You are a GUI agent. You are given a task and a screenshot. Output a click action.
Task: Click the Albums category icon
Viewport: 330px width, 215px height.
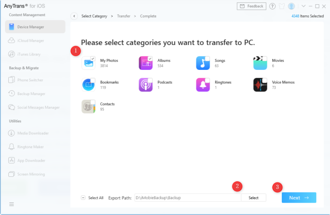146,63
